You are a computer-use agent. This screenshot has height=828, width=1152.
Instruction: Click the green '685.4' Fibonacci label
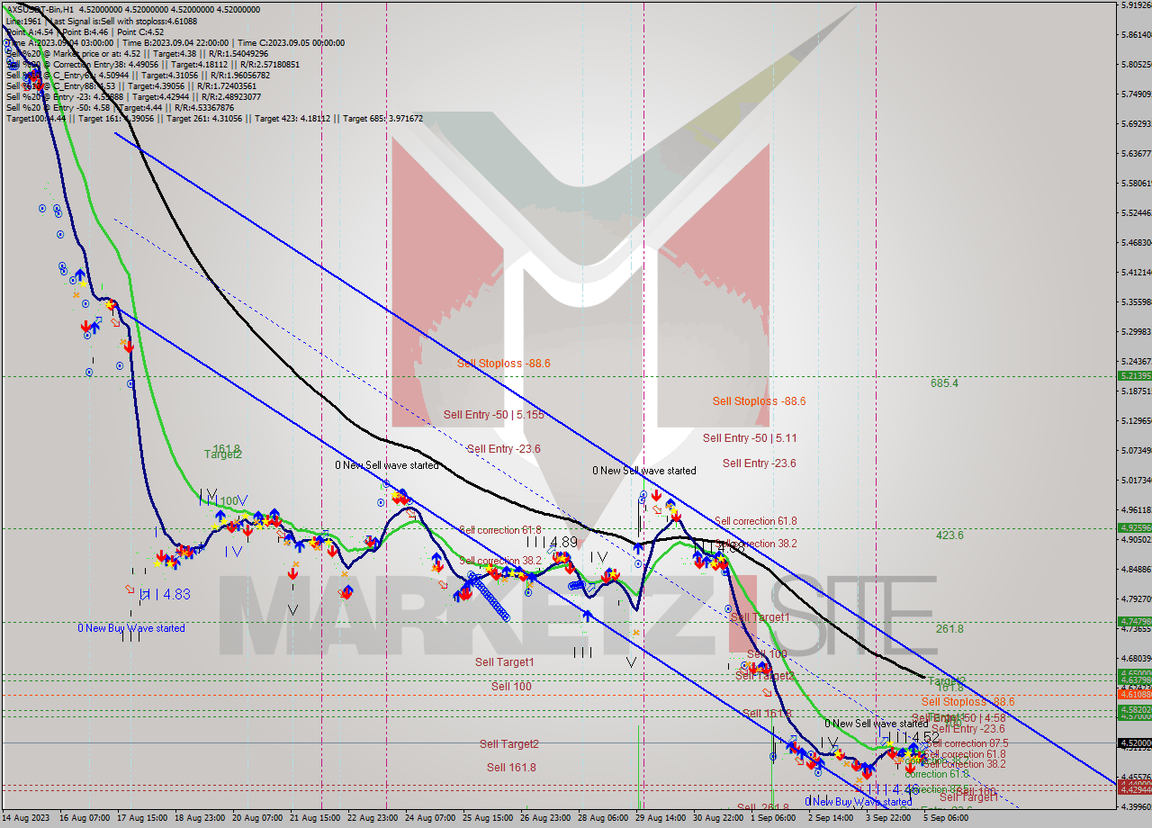(x=944, y=382)
